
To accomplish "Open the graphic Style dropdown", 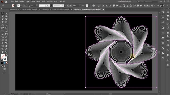I will click(89, 6).
